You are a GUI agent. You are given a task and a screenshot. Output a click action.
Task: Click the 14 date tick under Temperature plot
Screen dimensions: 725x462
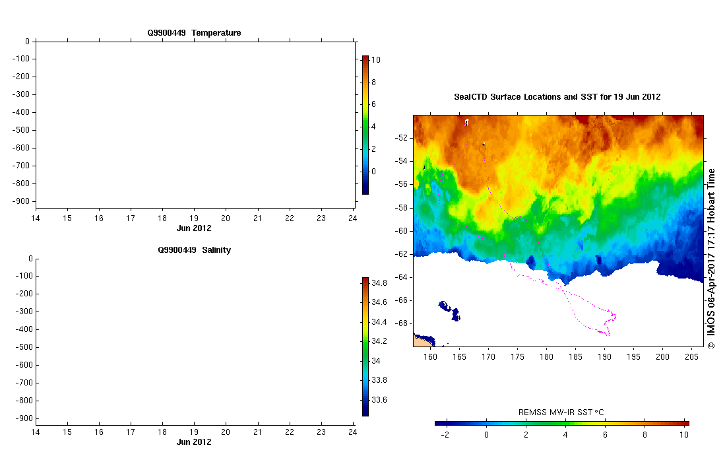(36, 218)
